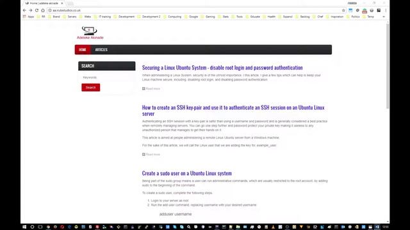Click Read more under the SSH key-pair article
Viewport: 410px width, 230px height.
(x=151, y=155)
